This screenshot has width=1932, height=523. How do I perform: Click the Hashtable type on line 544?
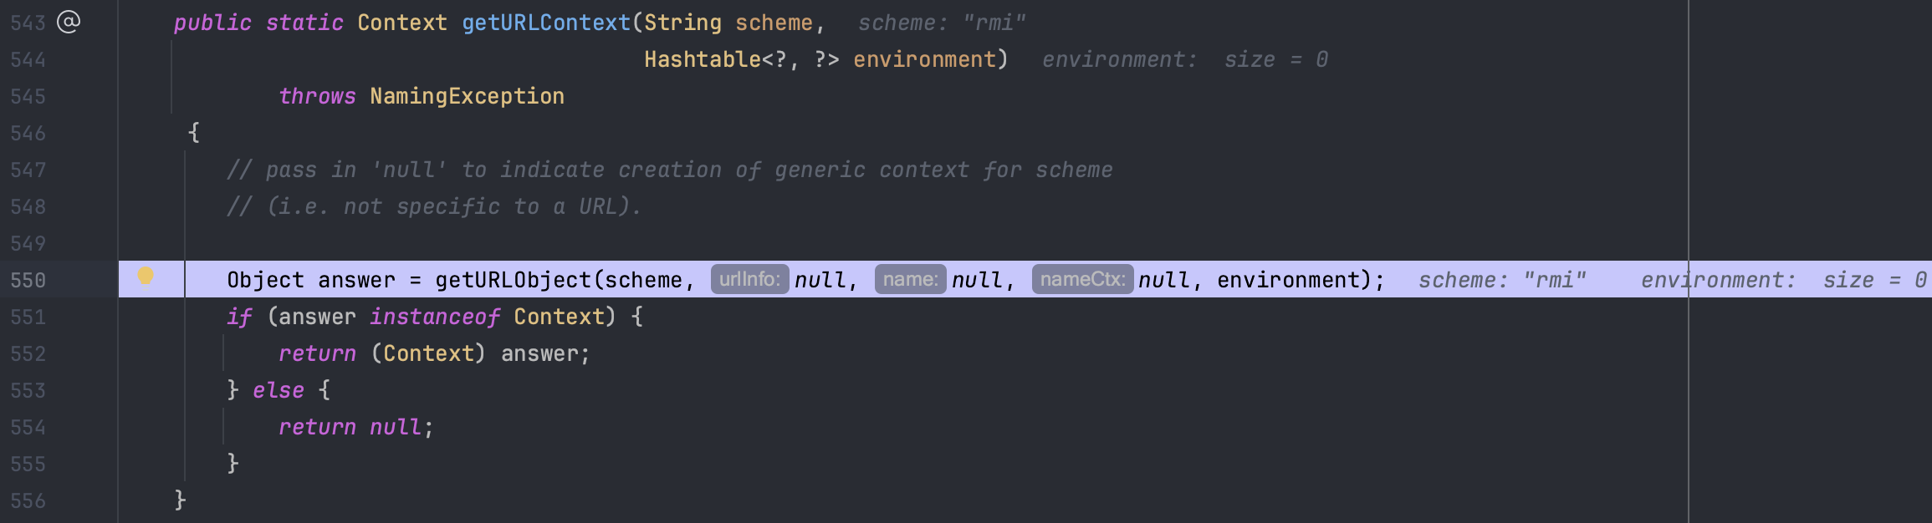pos(702,59)
